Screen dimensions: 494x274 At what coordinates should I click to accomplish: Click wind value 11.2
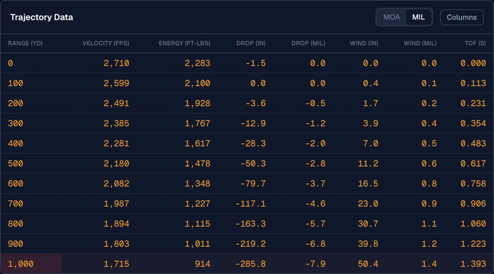[x=368, y=164]
